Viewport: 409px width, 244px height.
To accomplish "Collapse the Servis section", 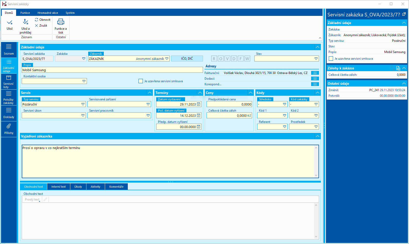I will click(x=150, y=93).
